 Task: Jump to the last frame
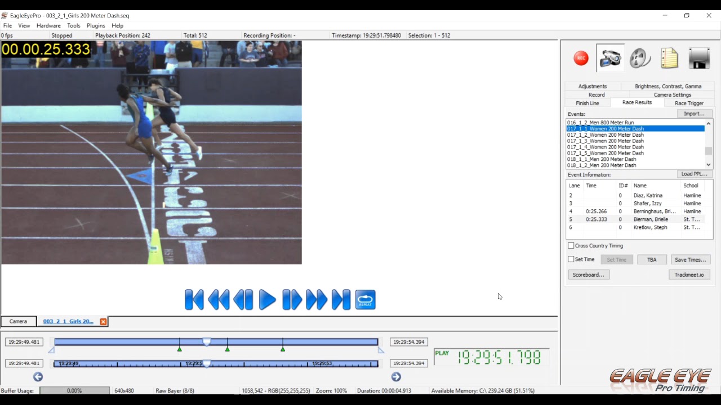(341, 300)
